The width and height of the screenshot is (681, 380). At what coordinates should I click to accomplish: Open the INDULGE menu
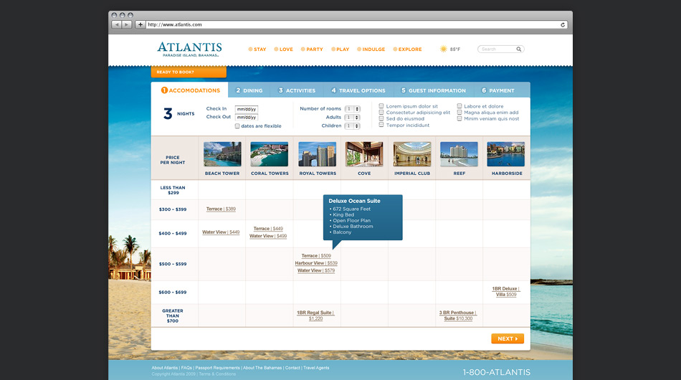371,49
